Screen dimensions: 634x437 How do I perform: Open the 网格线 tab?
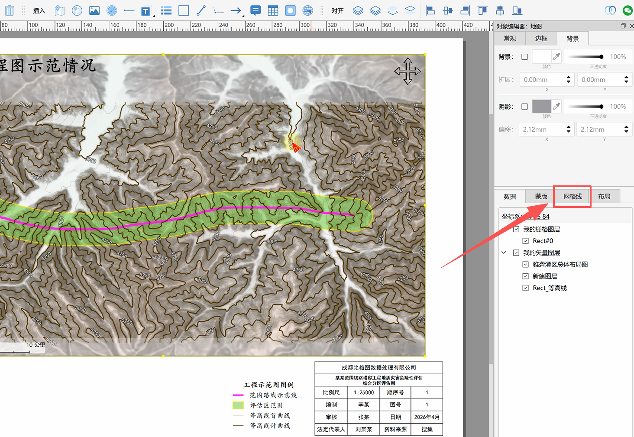[573, 196]
